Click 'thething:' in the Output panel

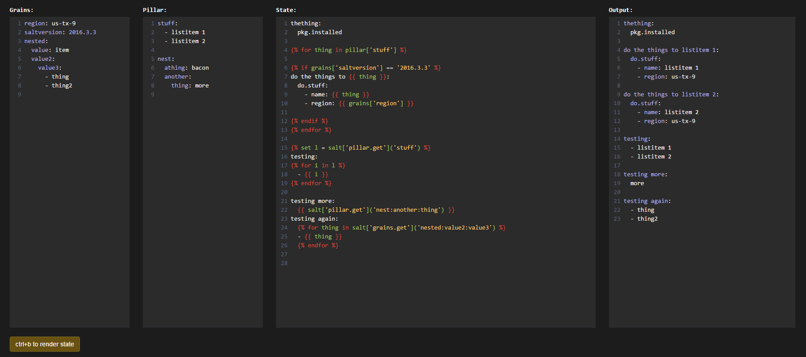point(639,24)
